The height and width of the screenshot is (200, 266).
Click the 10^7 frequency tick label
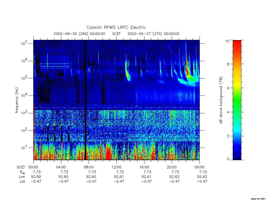click(24, 43)
